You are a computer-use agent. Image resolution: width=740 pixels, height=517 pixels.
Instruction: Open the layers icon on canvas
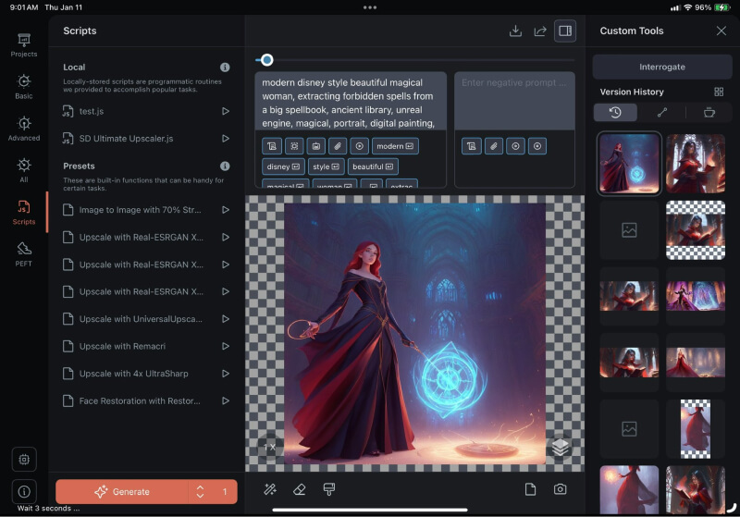point(560,447)
